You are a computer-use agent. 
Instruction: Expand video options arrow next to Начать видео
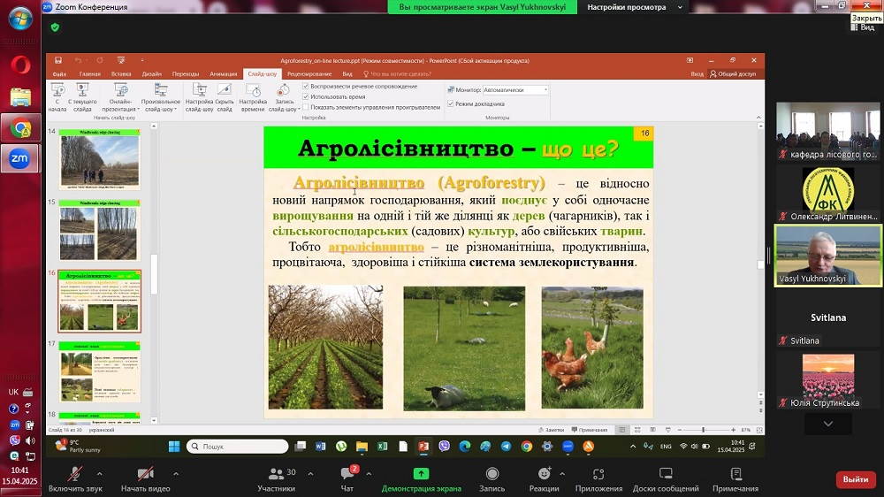[176, 474]
